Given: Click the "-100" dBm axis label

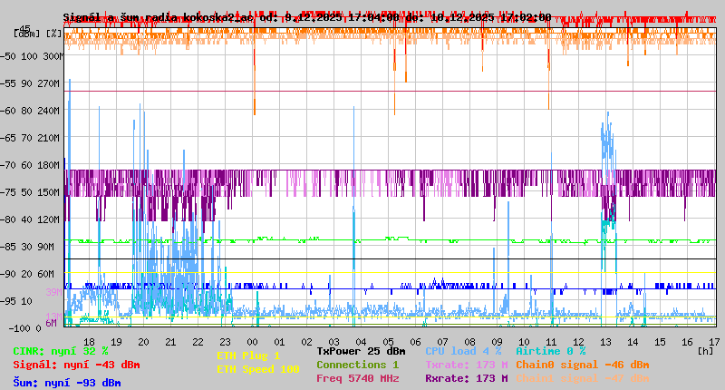Looking at the screenshot, I should (19, 329).
